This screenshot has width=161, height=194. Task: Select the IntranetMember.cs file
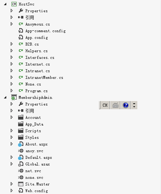tap(44, 78)
